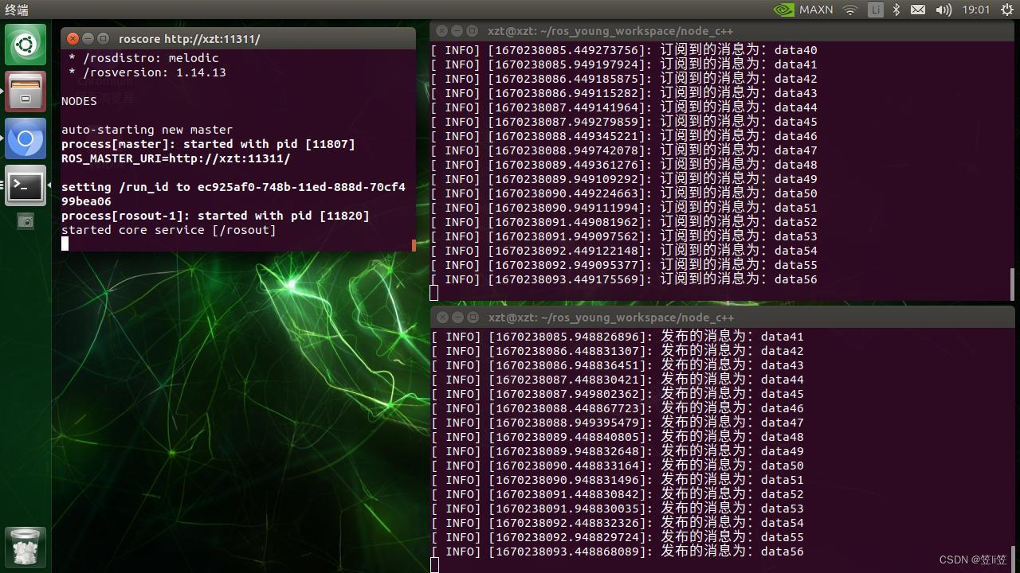Click 'started core service [/rosout]' line
Viewport: 1020px width, 573px height.
(x=169, y=230)
